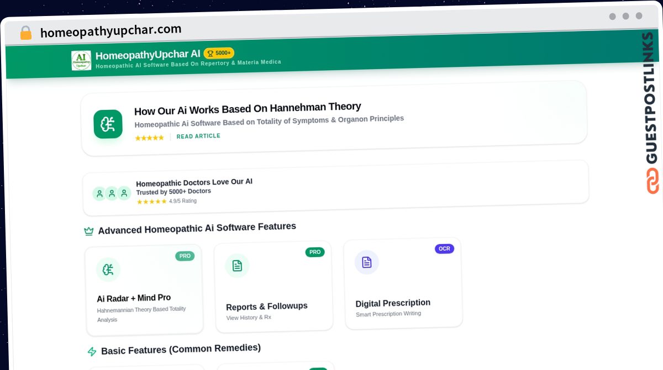Open the Ai Radar + Mind Pro card
This screenshot has width=663, height=370.
[x=144, y=290]
